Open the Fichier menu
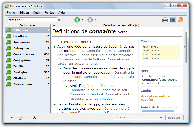The image size is (193, 127). click(x=11, y=13)
